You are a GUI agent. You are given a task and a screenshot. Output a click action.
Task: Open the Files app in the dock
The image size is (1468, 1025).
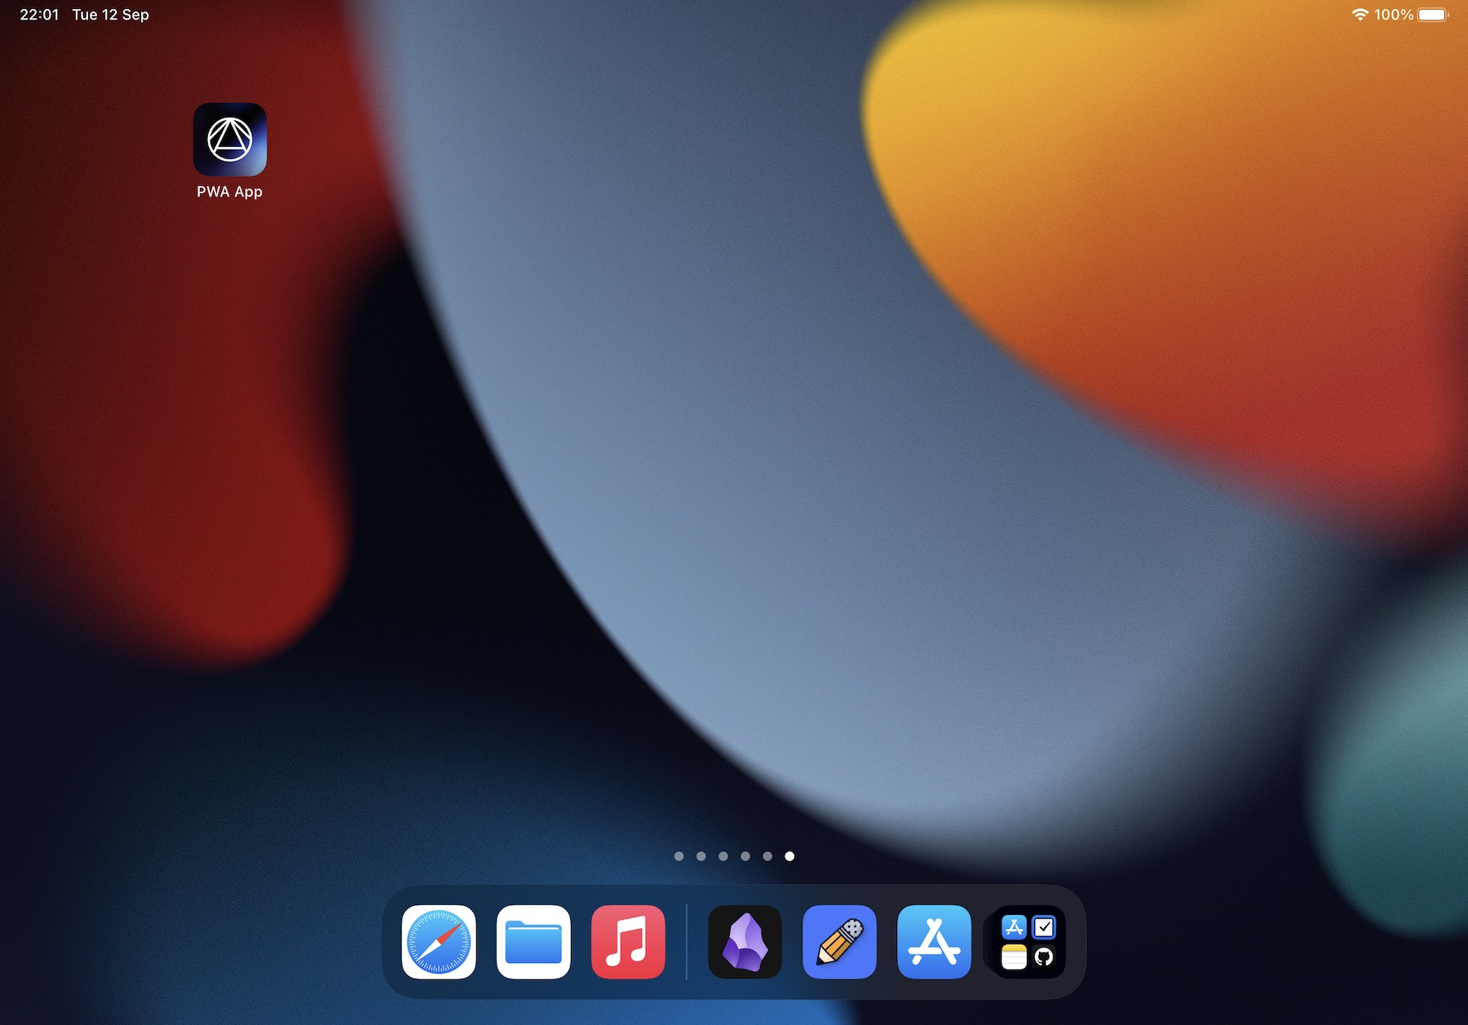(533, 942)
